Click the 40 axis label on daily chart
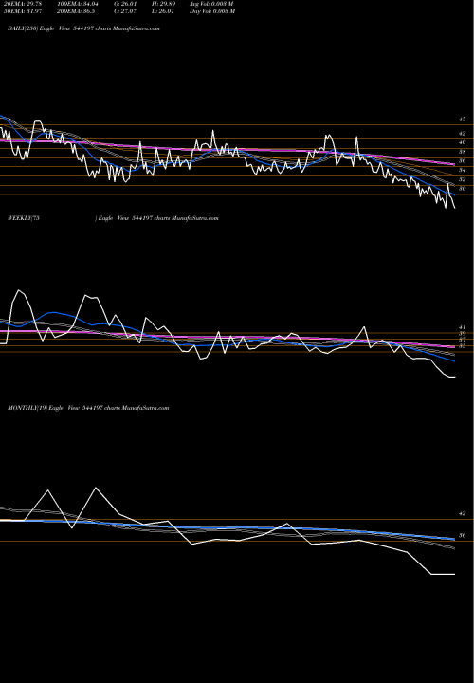 (462, 142)
